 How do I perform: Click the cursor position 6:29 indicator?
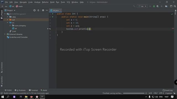point(150,93)
